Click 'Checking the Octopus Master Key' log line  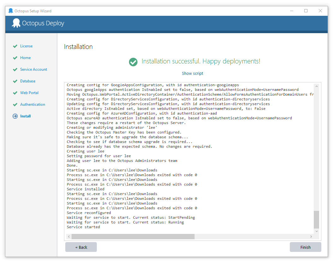124,132
